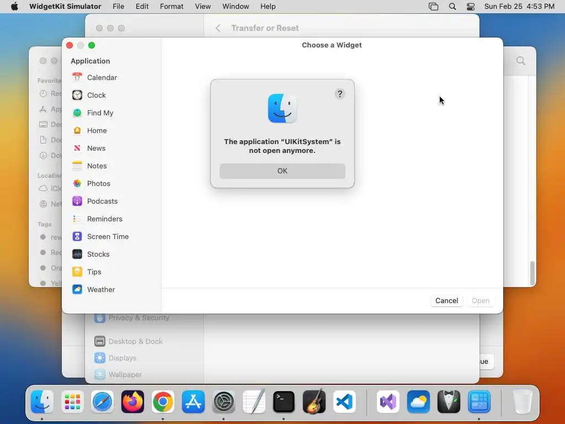Open Visual Studio purple icon in Dock
The height and width of the screenshot is (424, 565).
(388, 402)
